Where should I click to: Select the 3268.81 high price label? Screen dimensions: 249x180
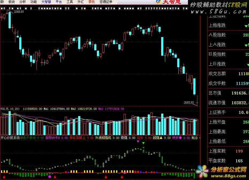[x=19, y=12]
